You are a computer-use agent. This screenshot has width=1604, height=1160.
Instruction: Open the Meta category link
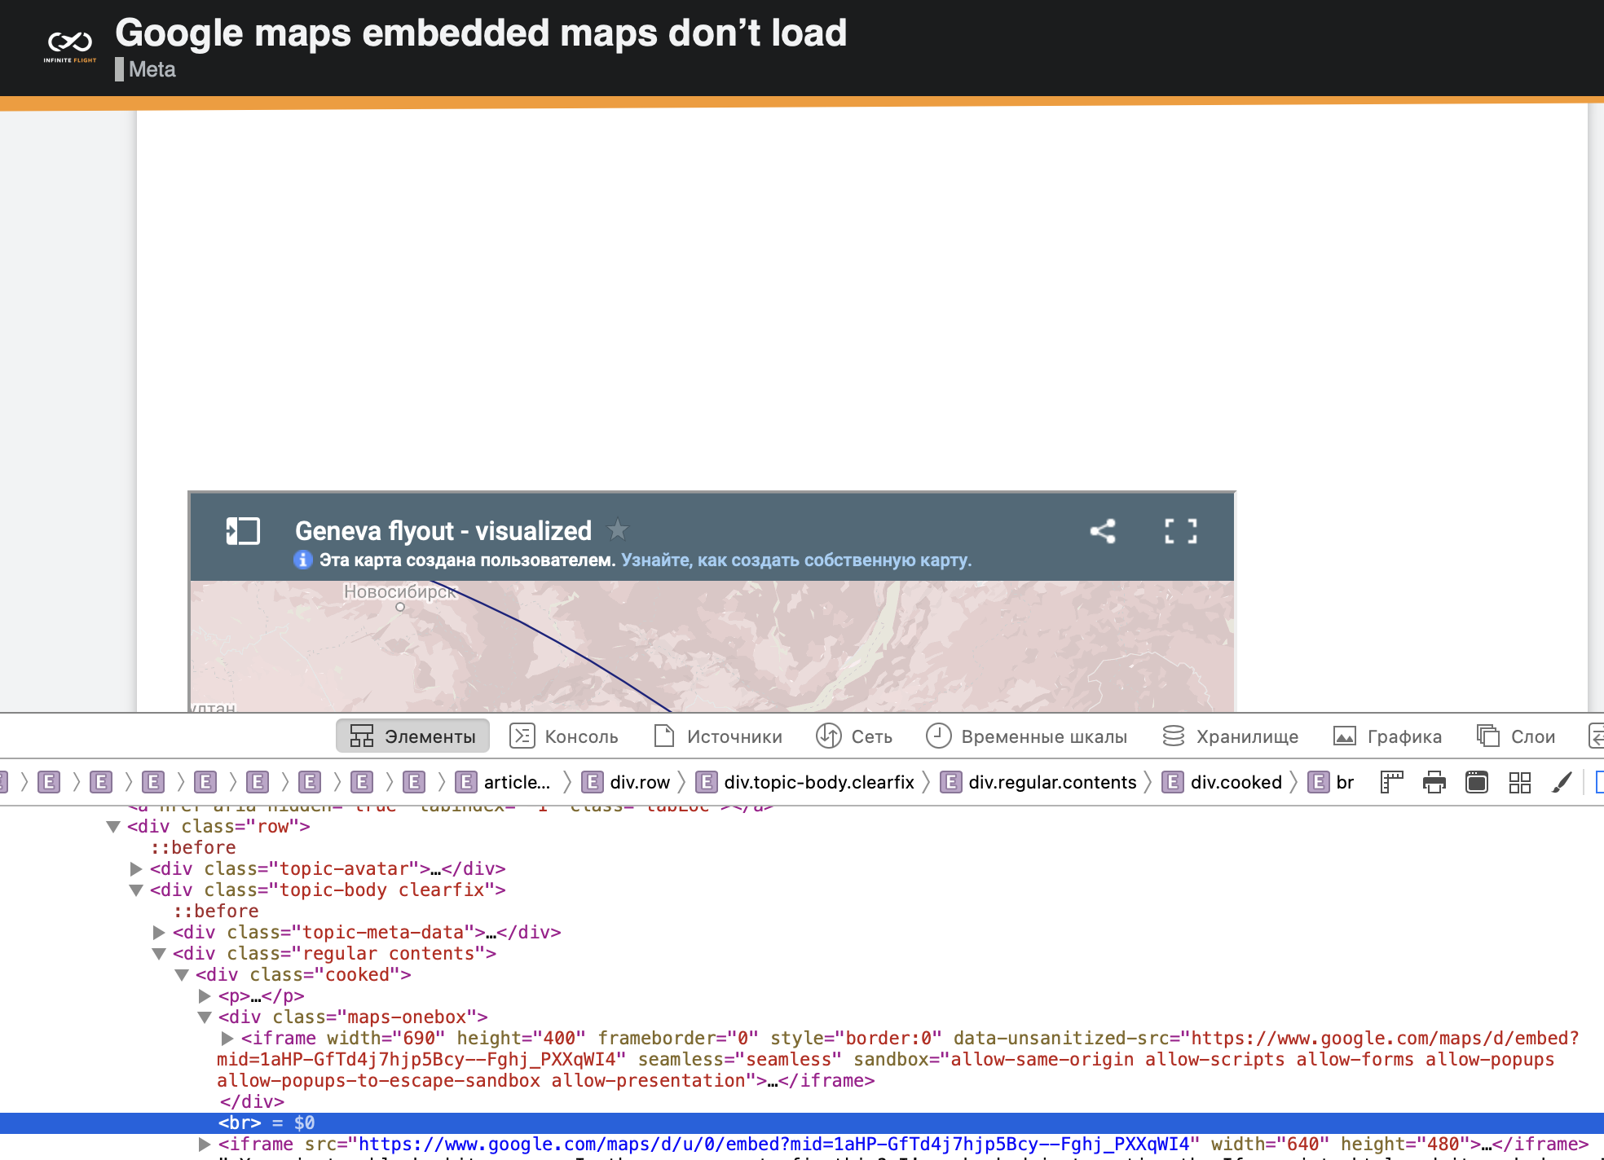152,69
